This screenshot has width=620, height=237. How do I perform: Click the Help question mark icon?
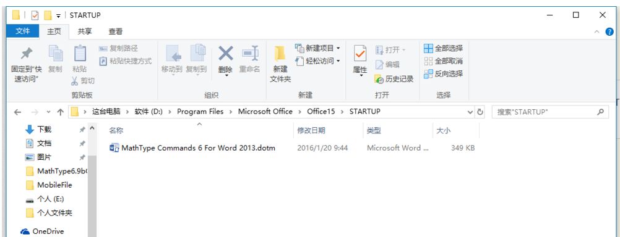point(609,32)
